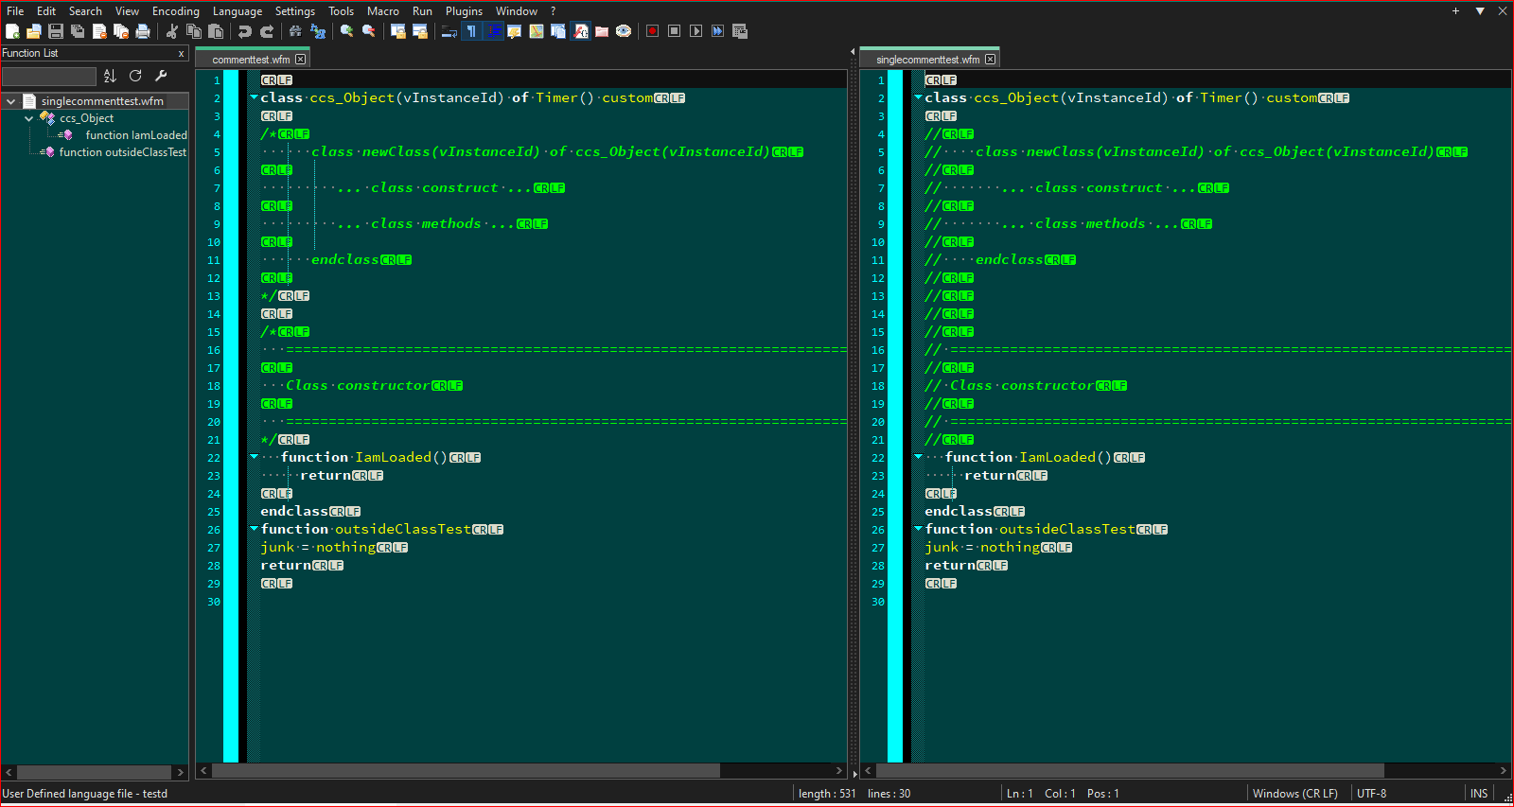Click the Function List search field

point(49,76)
